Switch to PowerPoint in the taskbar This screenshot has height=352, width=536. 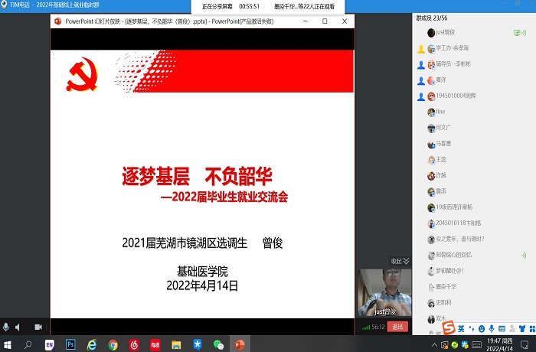tap(239, 344)
